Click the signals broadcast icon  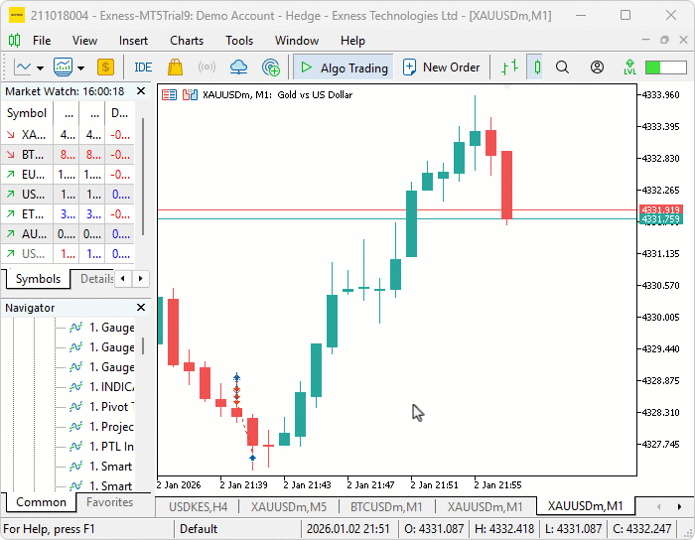point(207,67)
